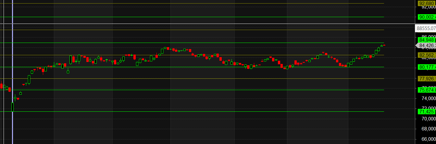
Task: Click the 74,000 axis tick value
Action: point(429,98)
